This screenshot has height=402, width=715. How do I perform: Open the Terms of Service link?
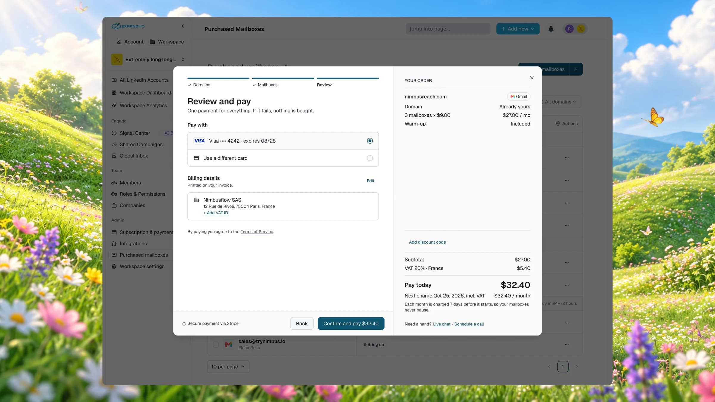(x=257, y=232)
